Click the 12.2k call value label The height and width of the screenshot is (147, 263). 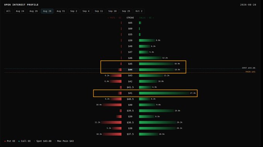165,58
